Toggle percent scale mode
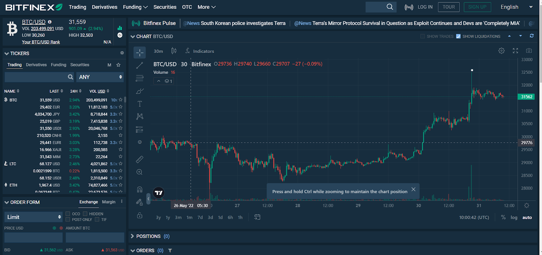The width and height of the screenshot is (542, 255). click(503, 217)
